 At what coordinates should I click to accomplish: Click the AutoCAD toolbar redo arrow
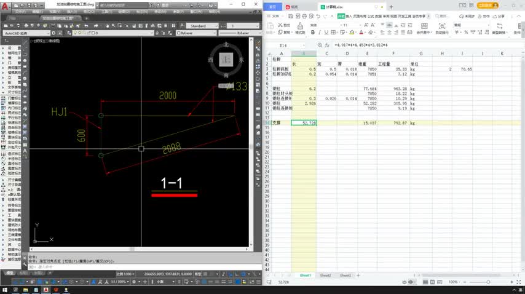[x=96, y=26]
